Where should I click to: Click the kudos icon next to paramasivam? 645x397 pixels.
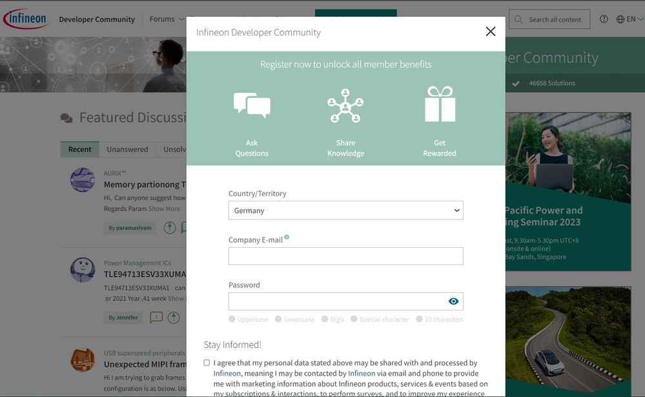click(x=169, y=227)
